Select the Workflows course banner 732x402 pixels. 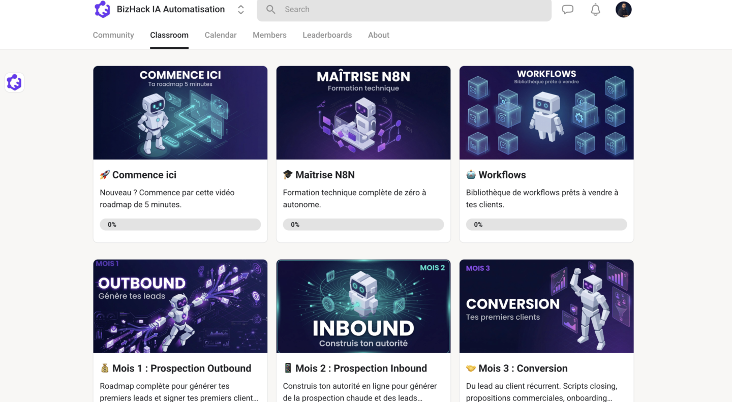point(546,113)
